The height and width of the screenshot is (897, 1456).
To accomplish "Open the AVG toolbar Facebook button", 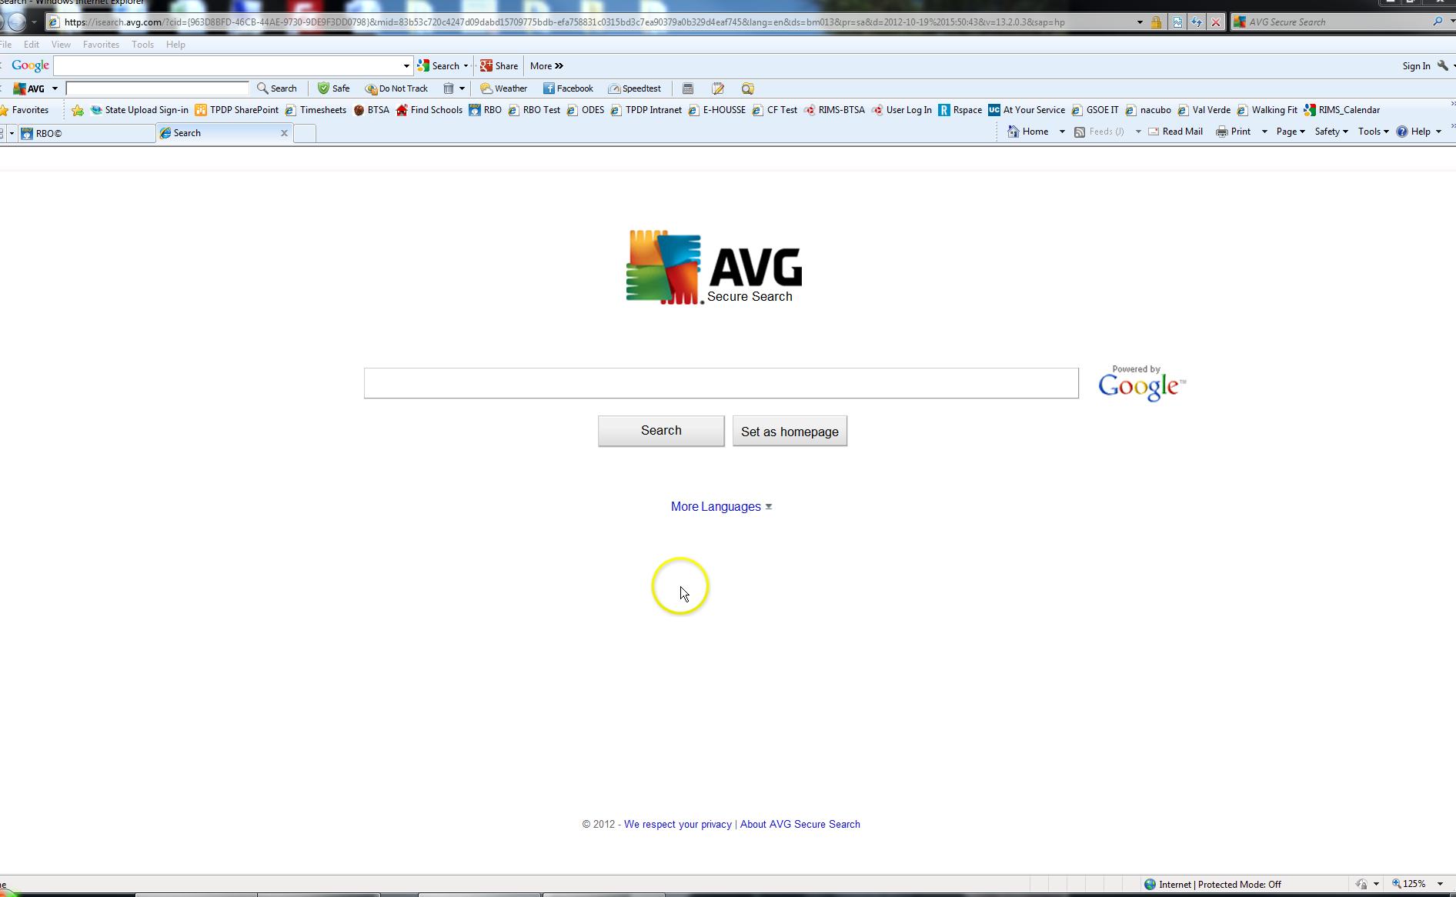I will tap(568, 88).
